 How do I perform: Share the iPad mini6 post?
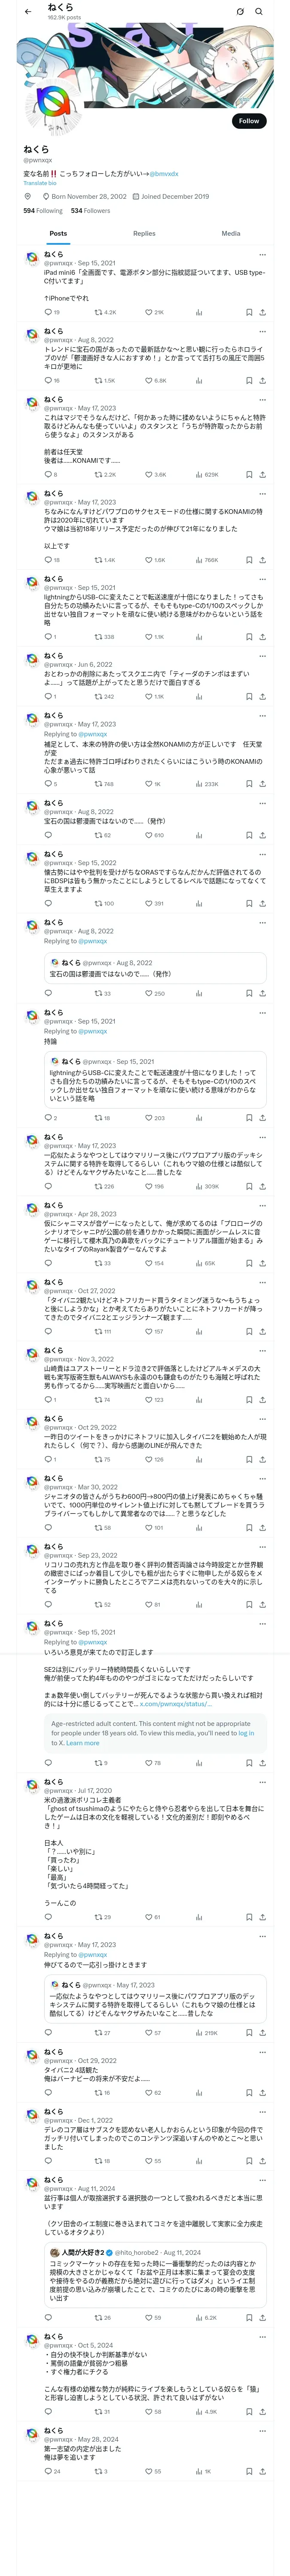[x=262, y=312]
